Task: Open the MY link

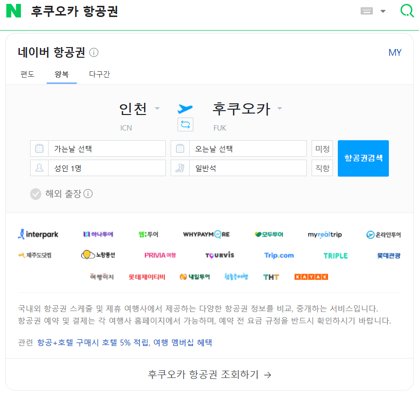Action: click(395, 52)
